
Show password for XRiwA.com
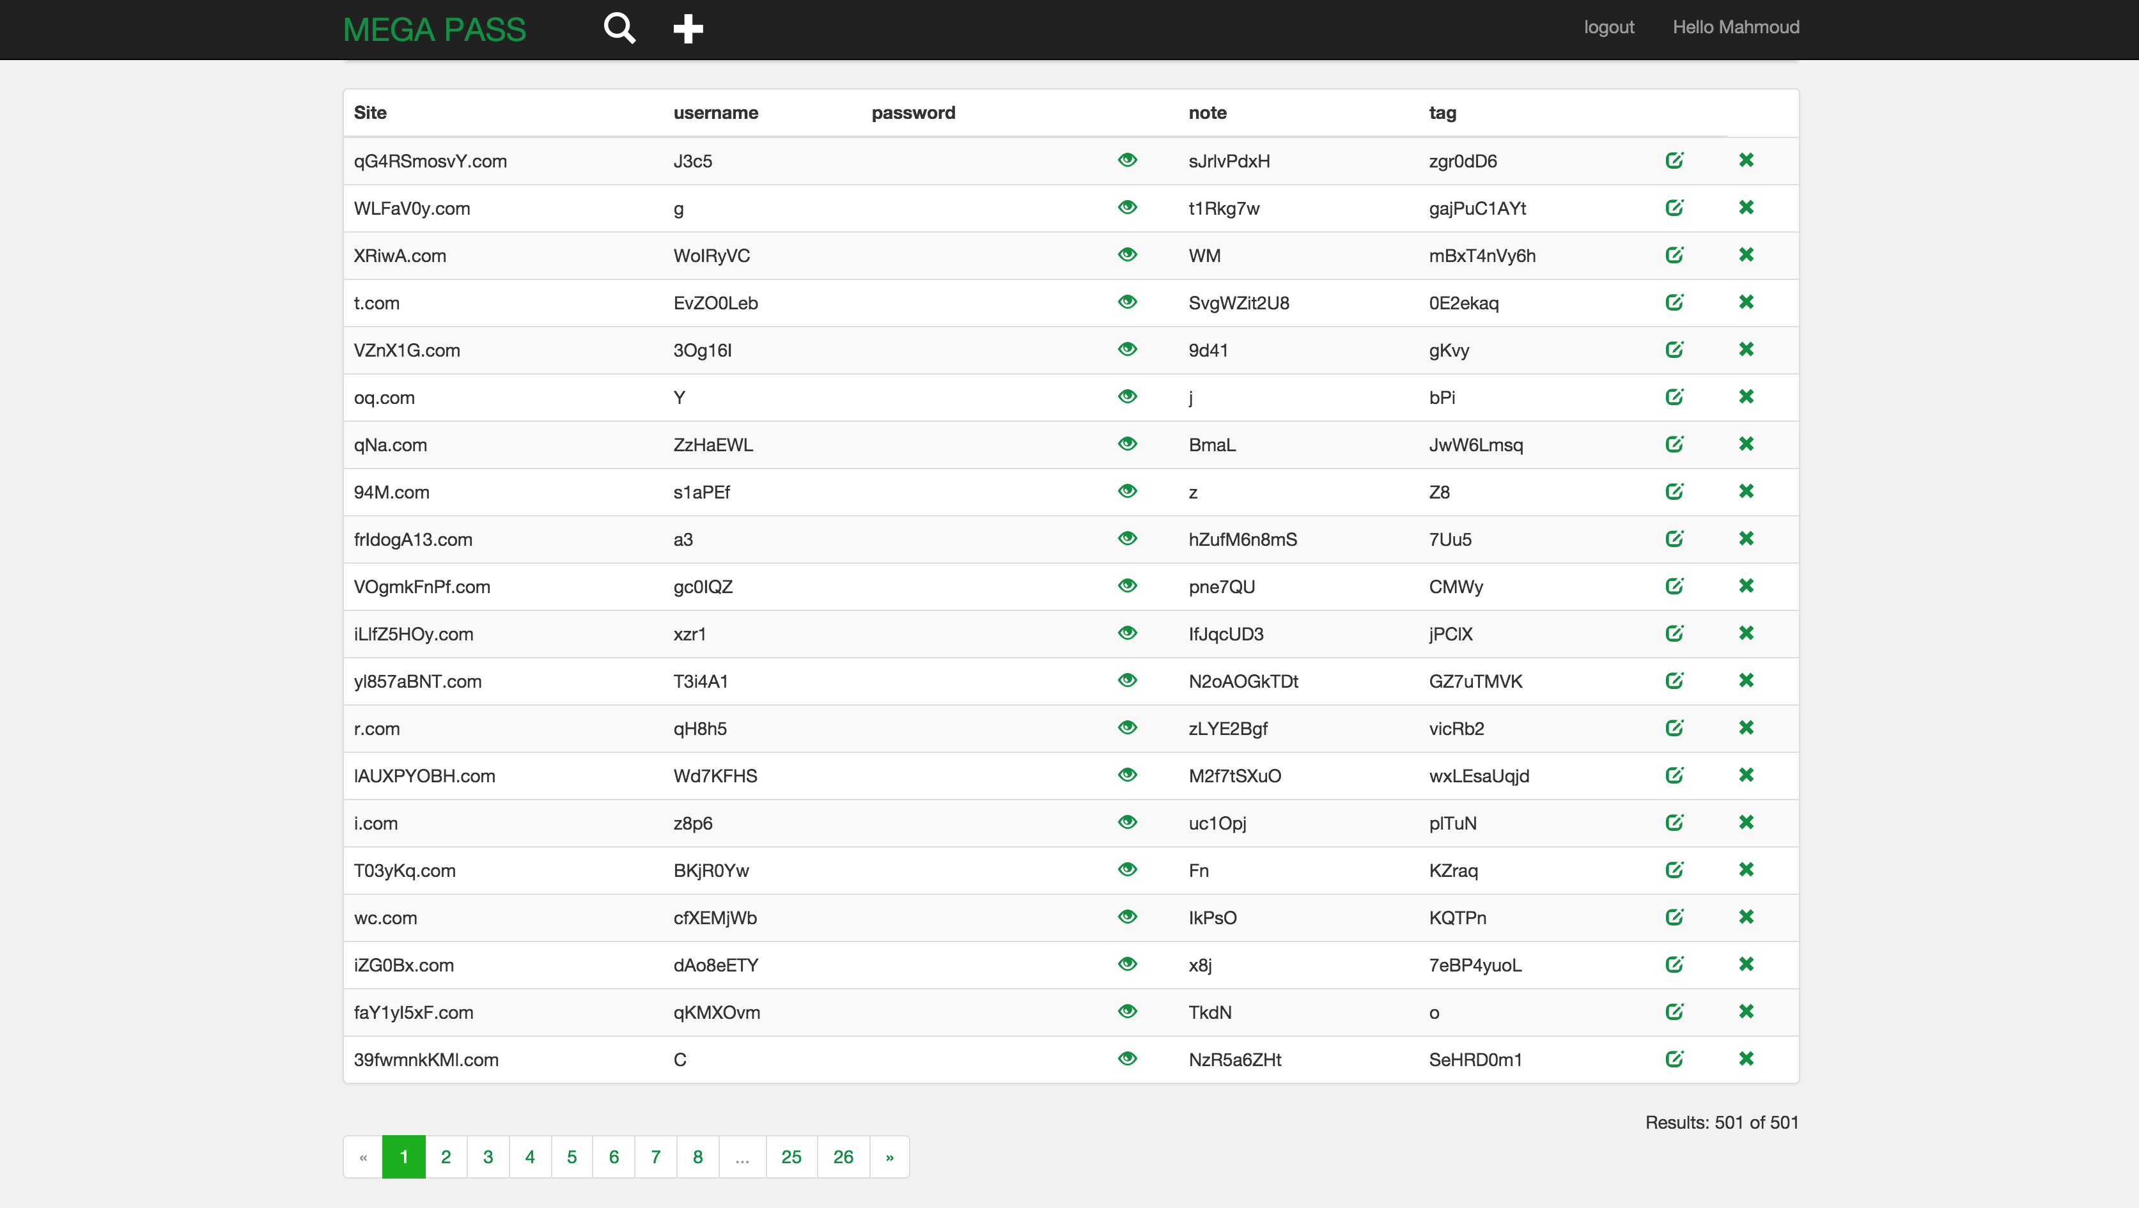1127,255
